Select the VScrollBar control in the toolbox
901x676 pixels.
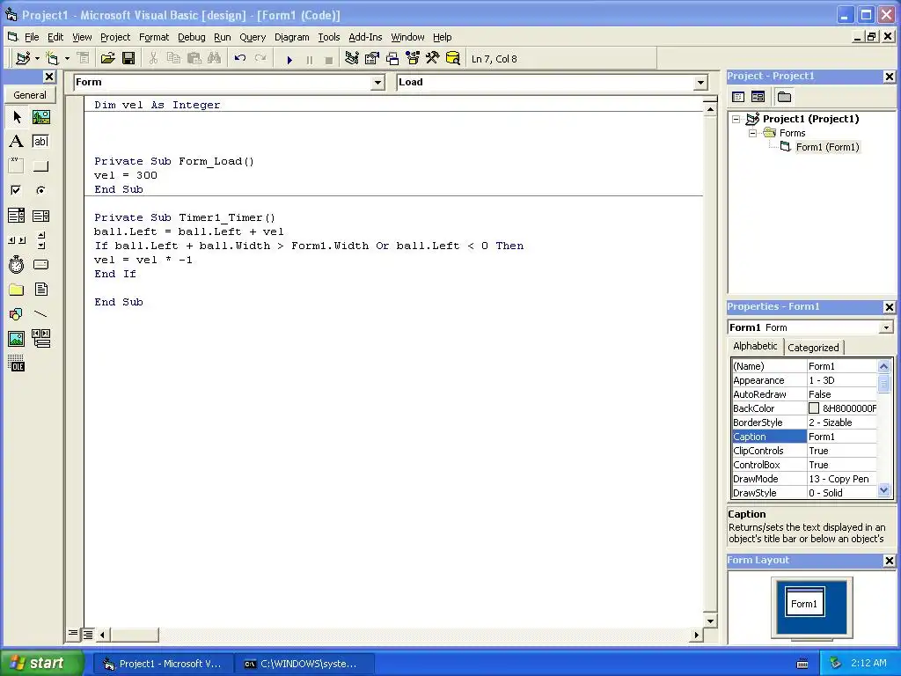tap(40, 240)
